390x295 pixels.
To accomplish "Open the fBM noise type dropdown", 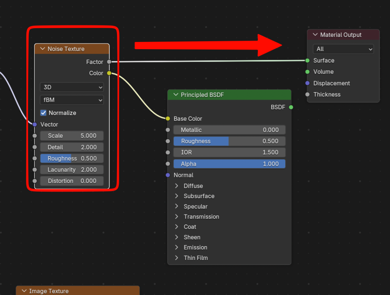I will [72, 100].
